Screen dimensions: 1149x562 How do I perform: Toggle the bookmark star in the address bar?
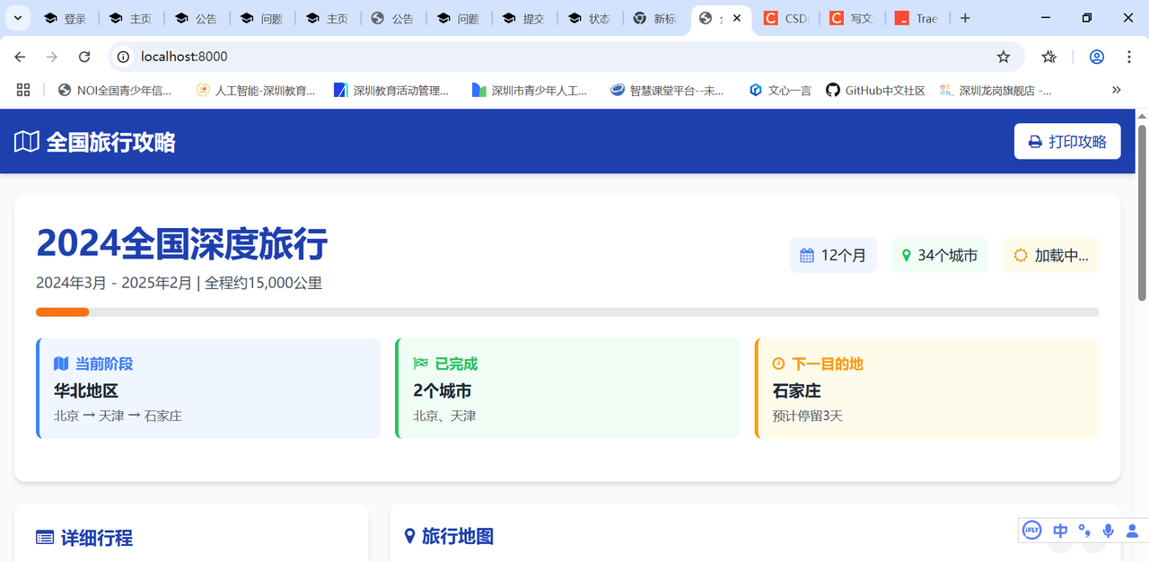pyautogui.click(x=1003, y=56)
